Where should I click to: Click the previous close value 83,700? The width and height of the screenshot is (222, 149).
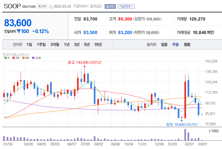[90, 19]
